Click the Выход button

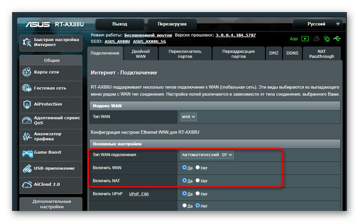coord(120,24)
